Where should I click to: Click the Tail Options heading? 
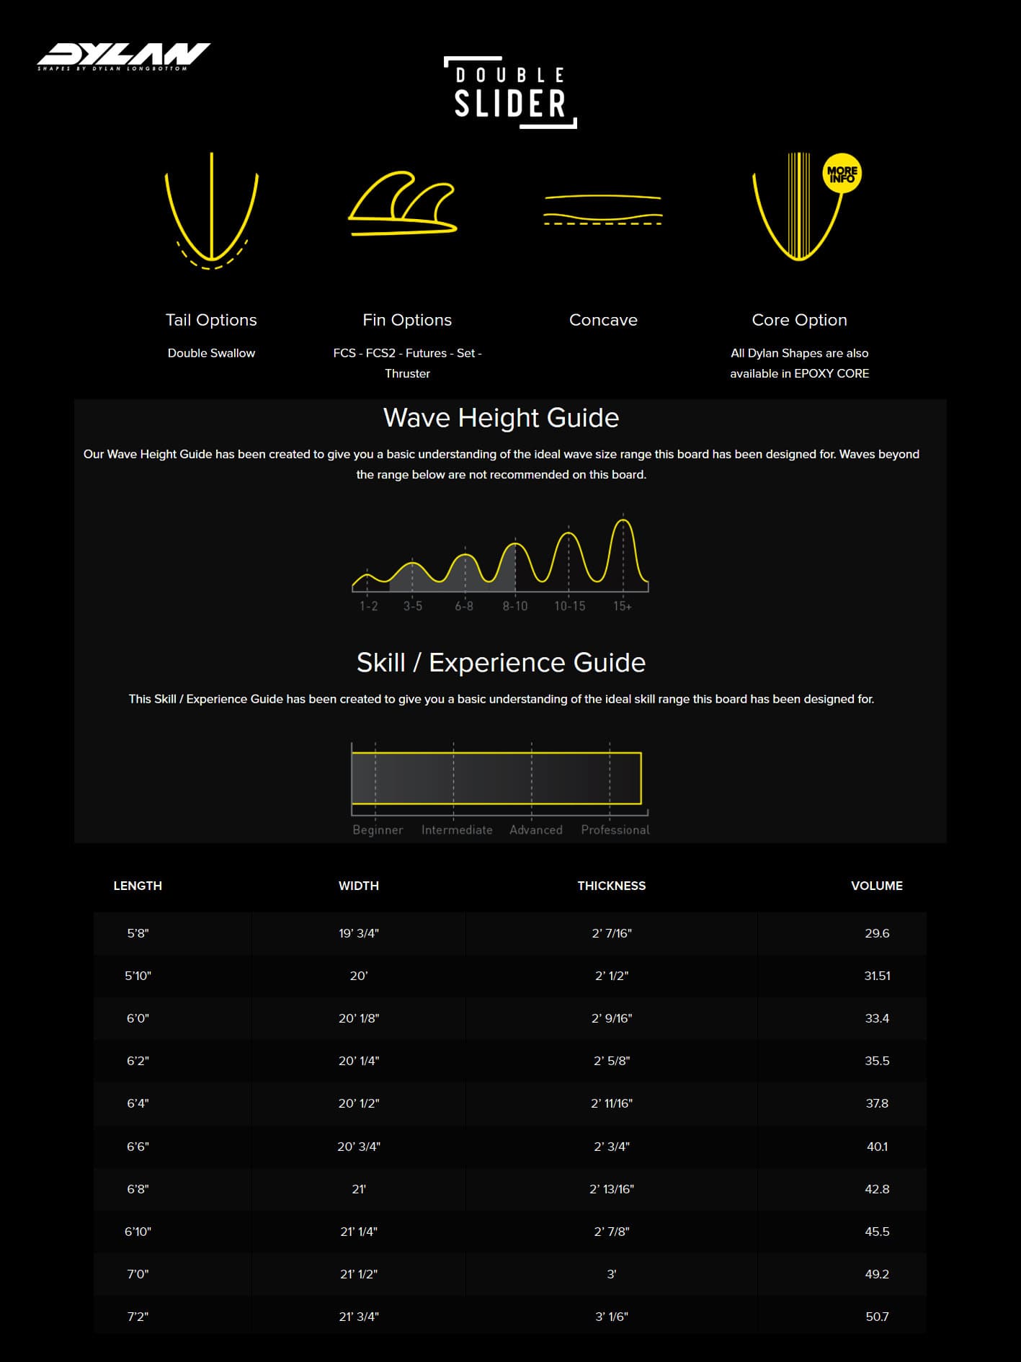(211, 320)
